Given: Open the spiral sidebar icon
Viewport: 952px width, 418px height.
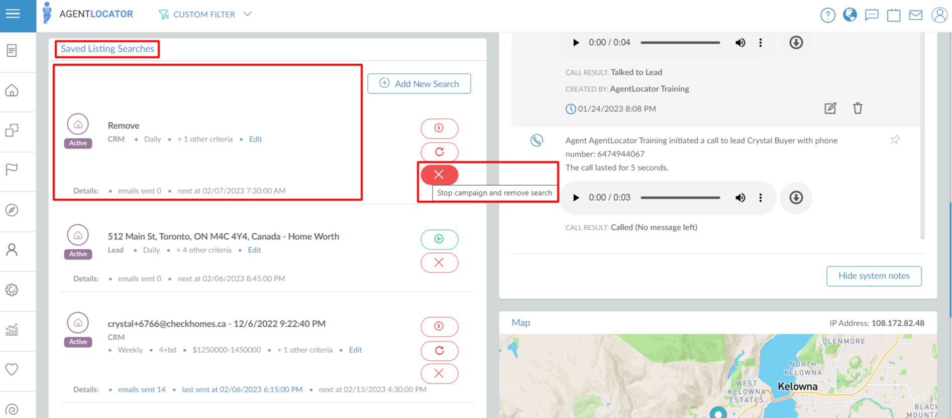Looking at the screenshot, I should pyautogui.click(x=12, y=409).
